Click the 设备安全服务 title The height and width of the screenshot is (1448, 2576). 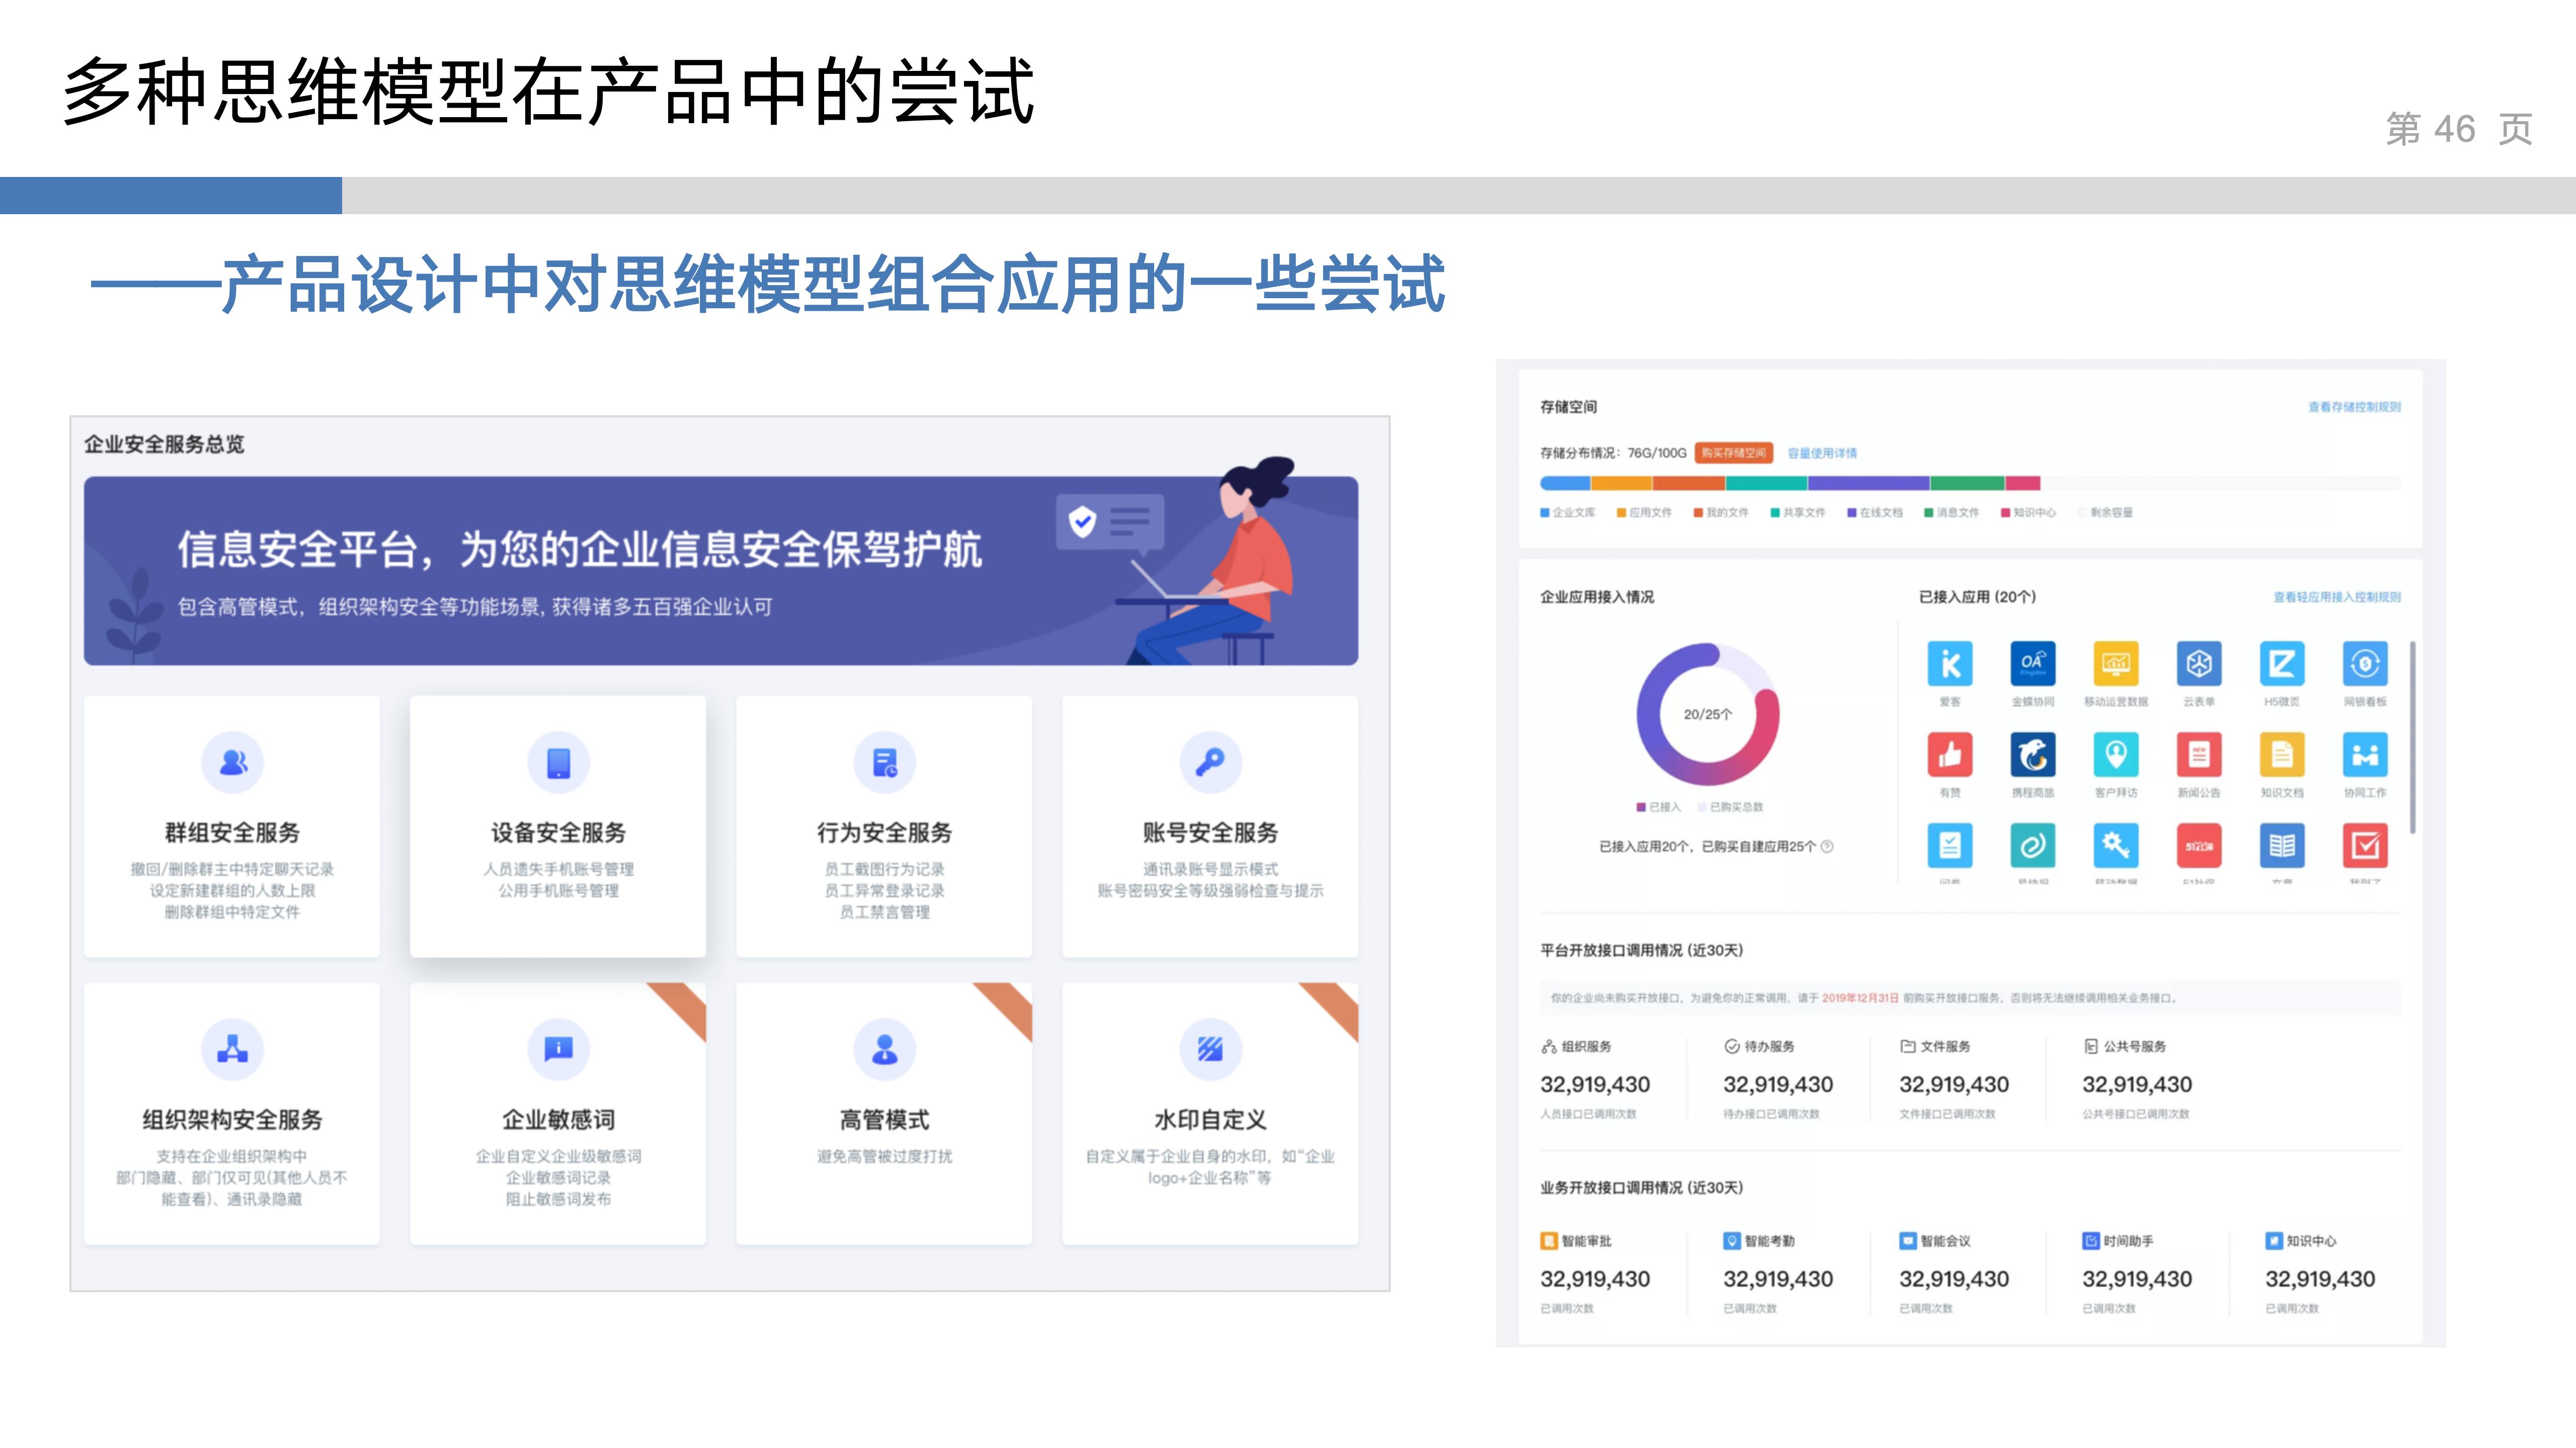[558, 833]
